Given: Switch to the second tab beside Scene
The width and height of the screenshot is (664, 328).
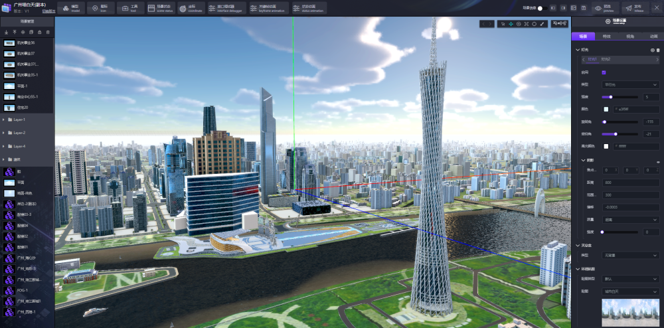Looking at the screenshot, I should 606,37.
